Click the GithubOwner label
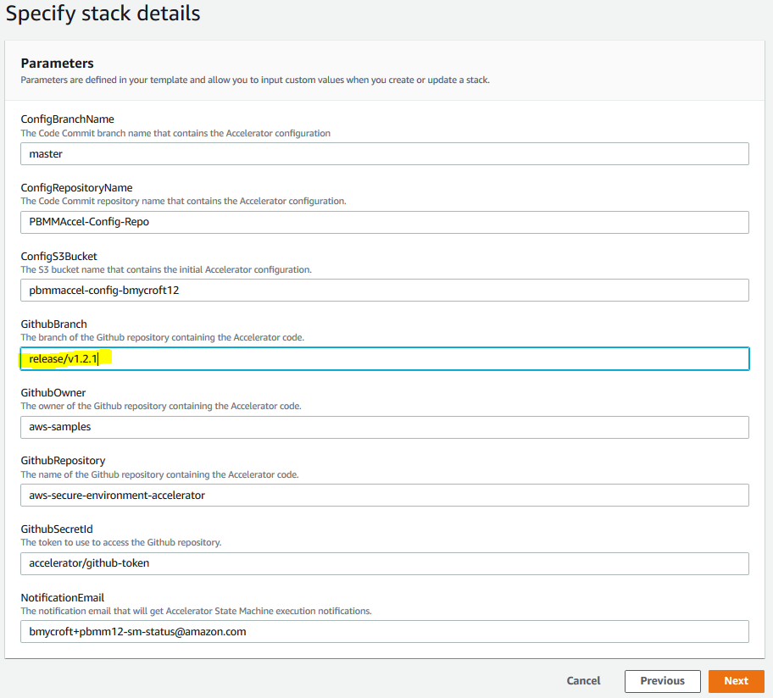The height and width of the screenshot is (698, 773). (53, 392)
